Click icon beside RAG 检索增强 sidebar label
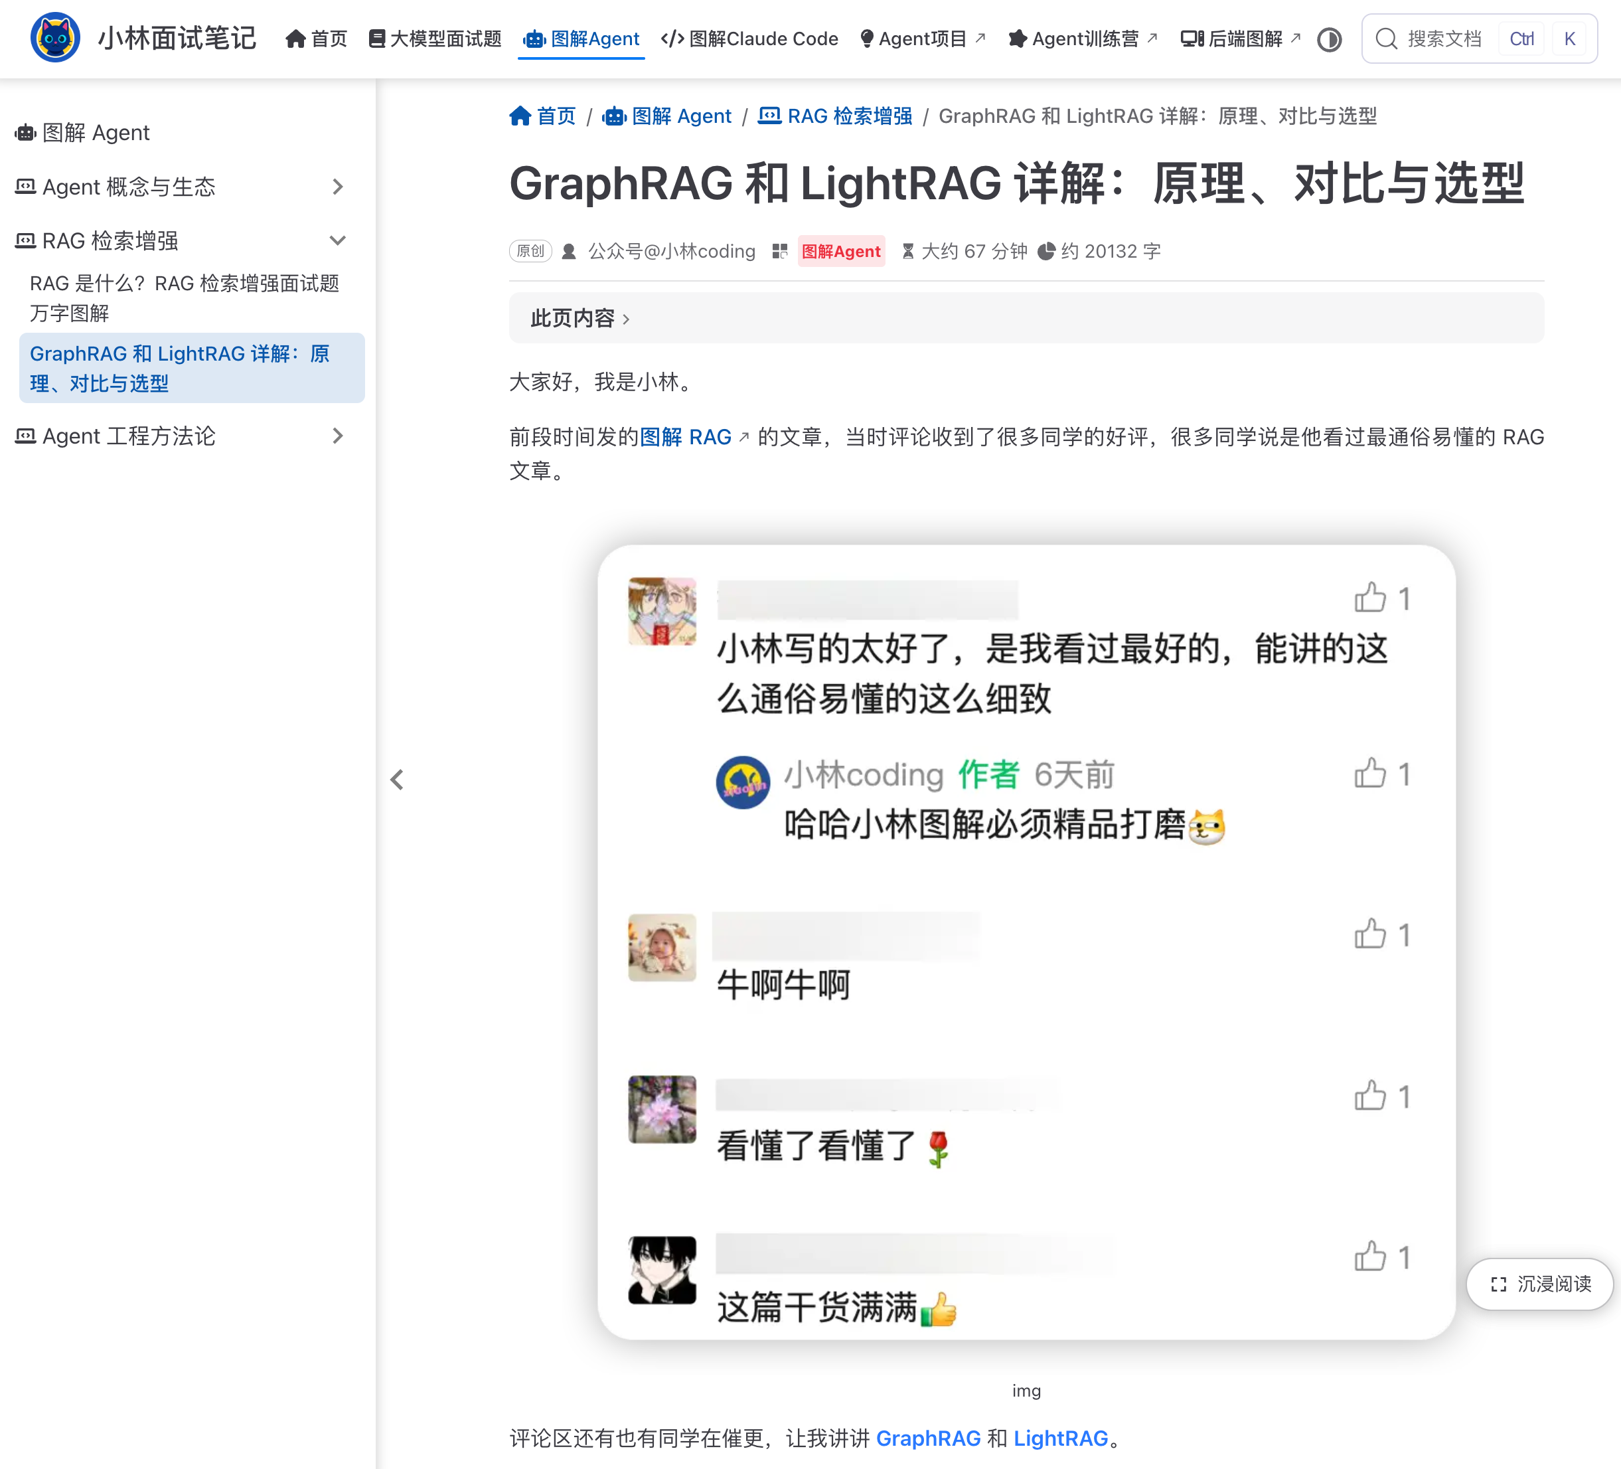 26,240
